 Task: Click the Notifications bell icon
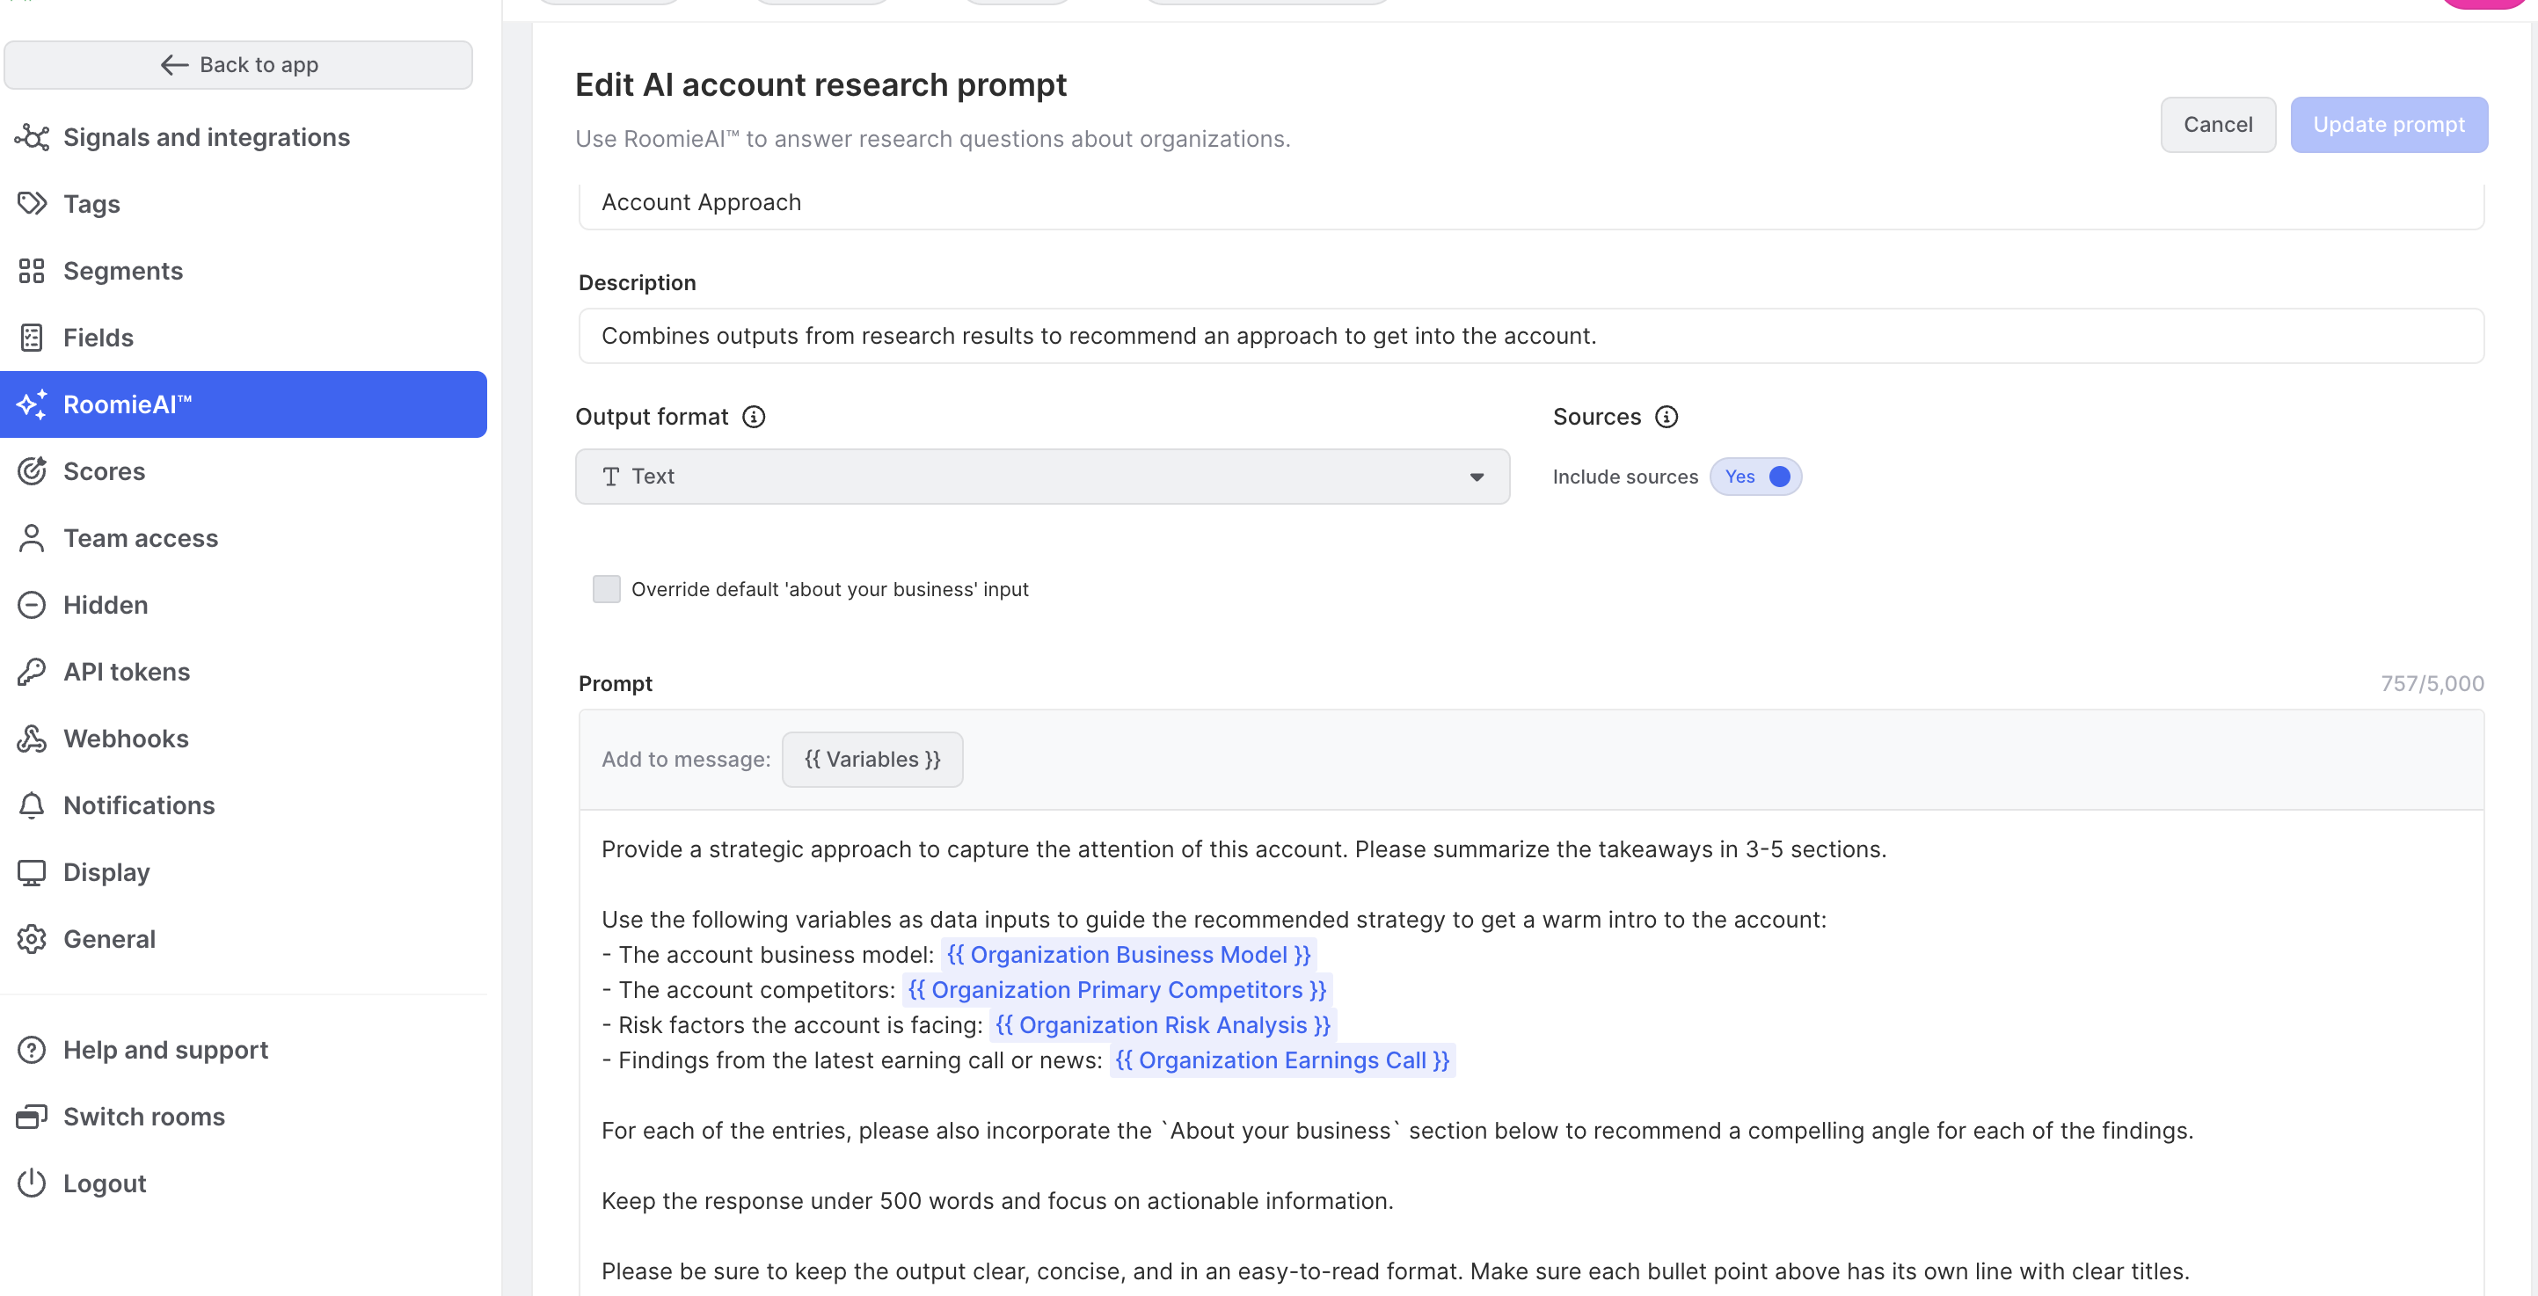pos(32,805)
